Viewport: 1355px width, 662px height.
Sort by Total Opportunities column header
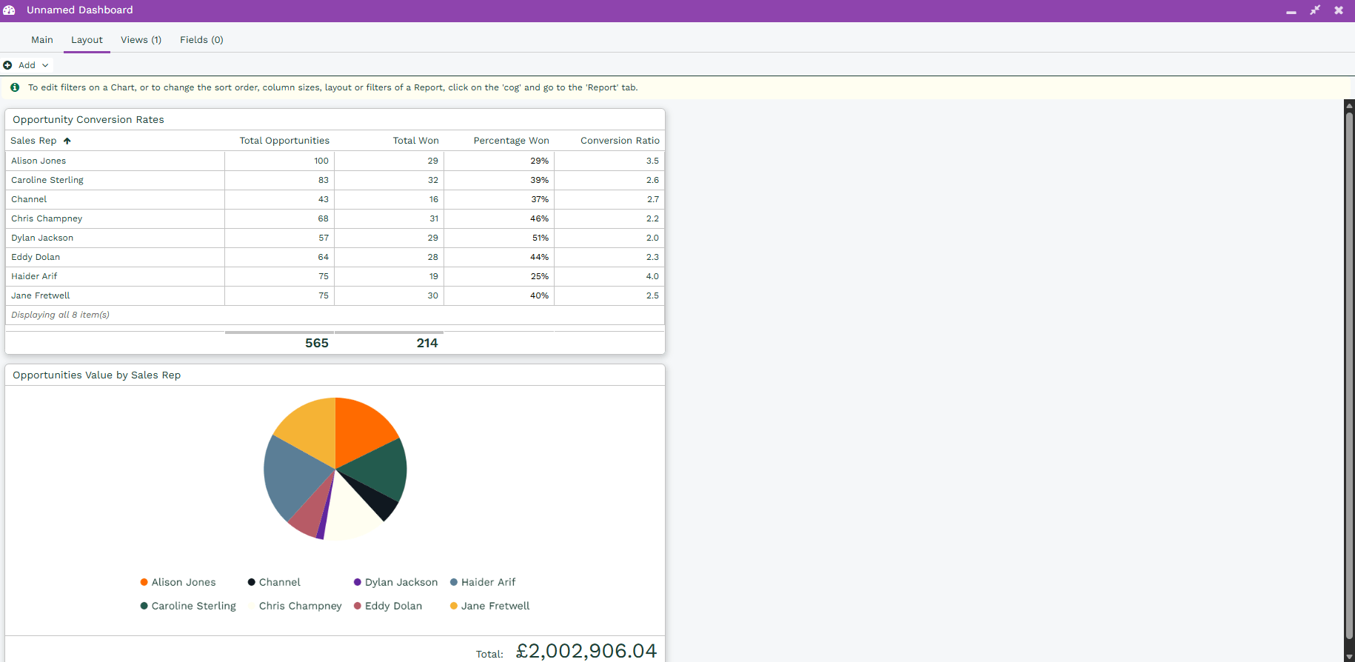point(284,141)
